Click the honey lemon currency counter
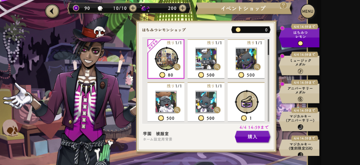The image size is (360, 165). point(251,30)
